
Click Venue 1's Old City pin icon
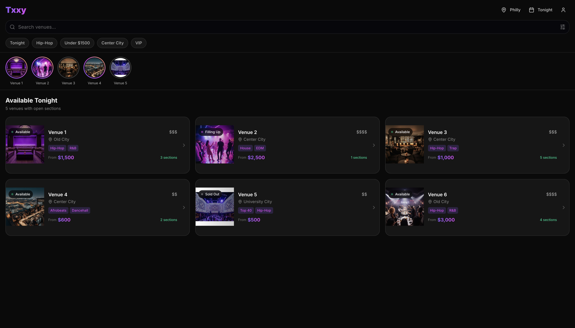tap(50, 139)
